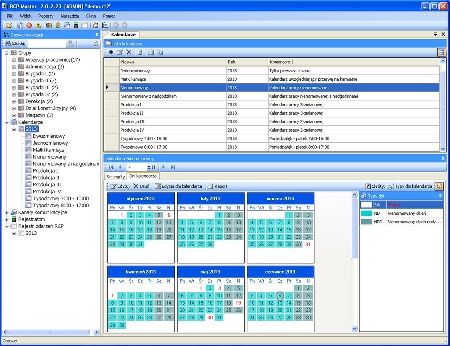Click the copy icon in calendar list toolbar
The image size is (450, 346).
click(160, 52)
